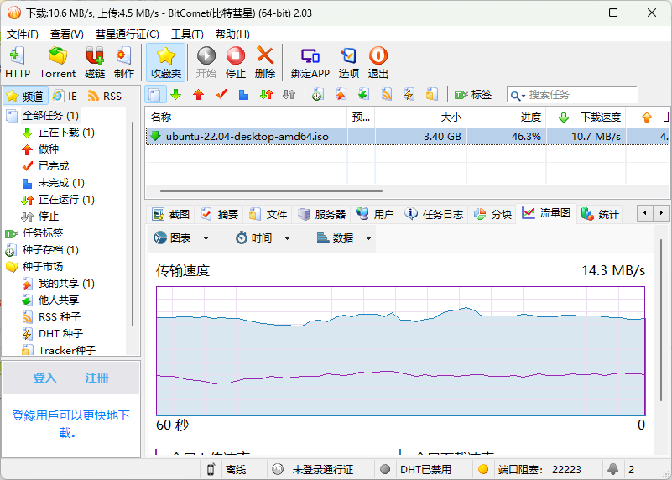Toggle the green downloading filter arrow

(x=175, y=95)
